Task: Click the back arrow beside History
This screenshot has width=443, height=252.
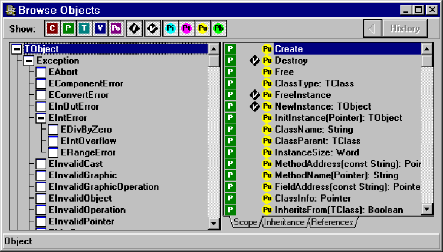Action: point(372,28)
